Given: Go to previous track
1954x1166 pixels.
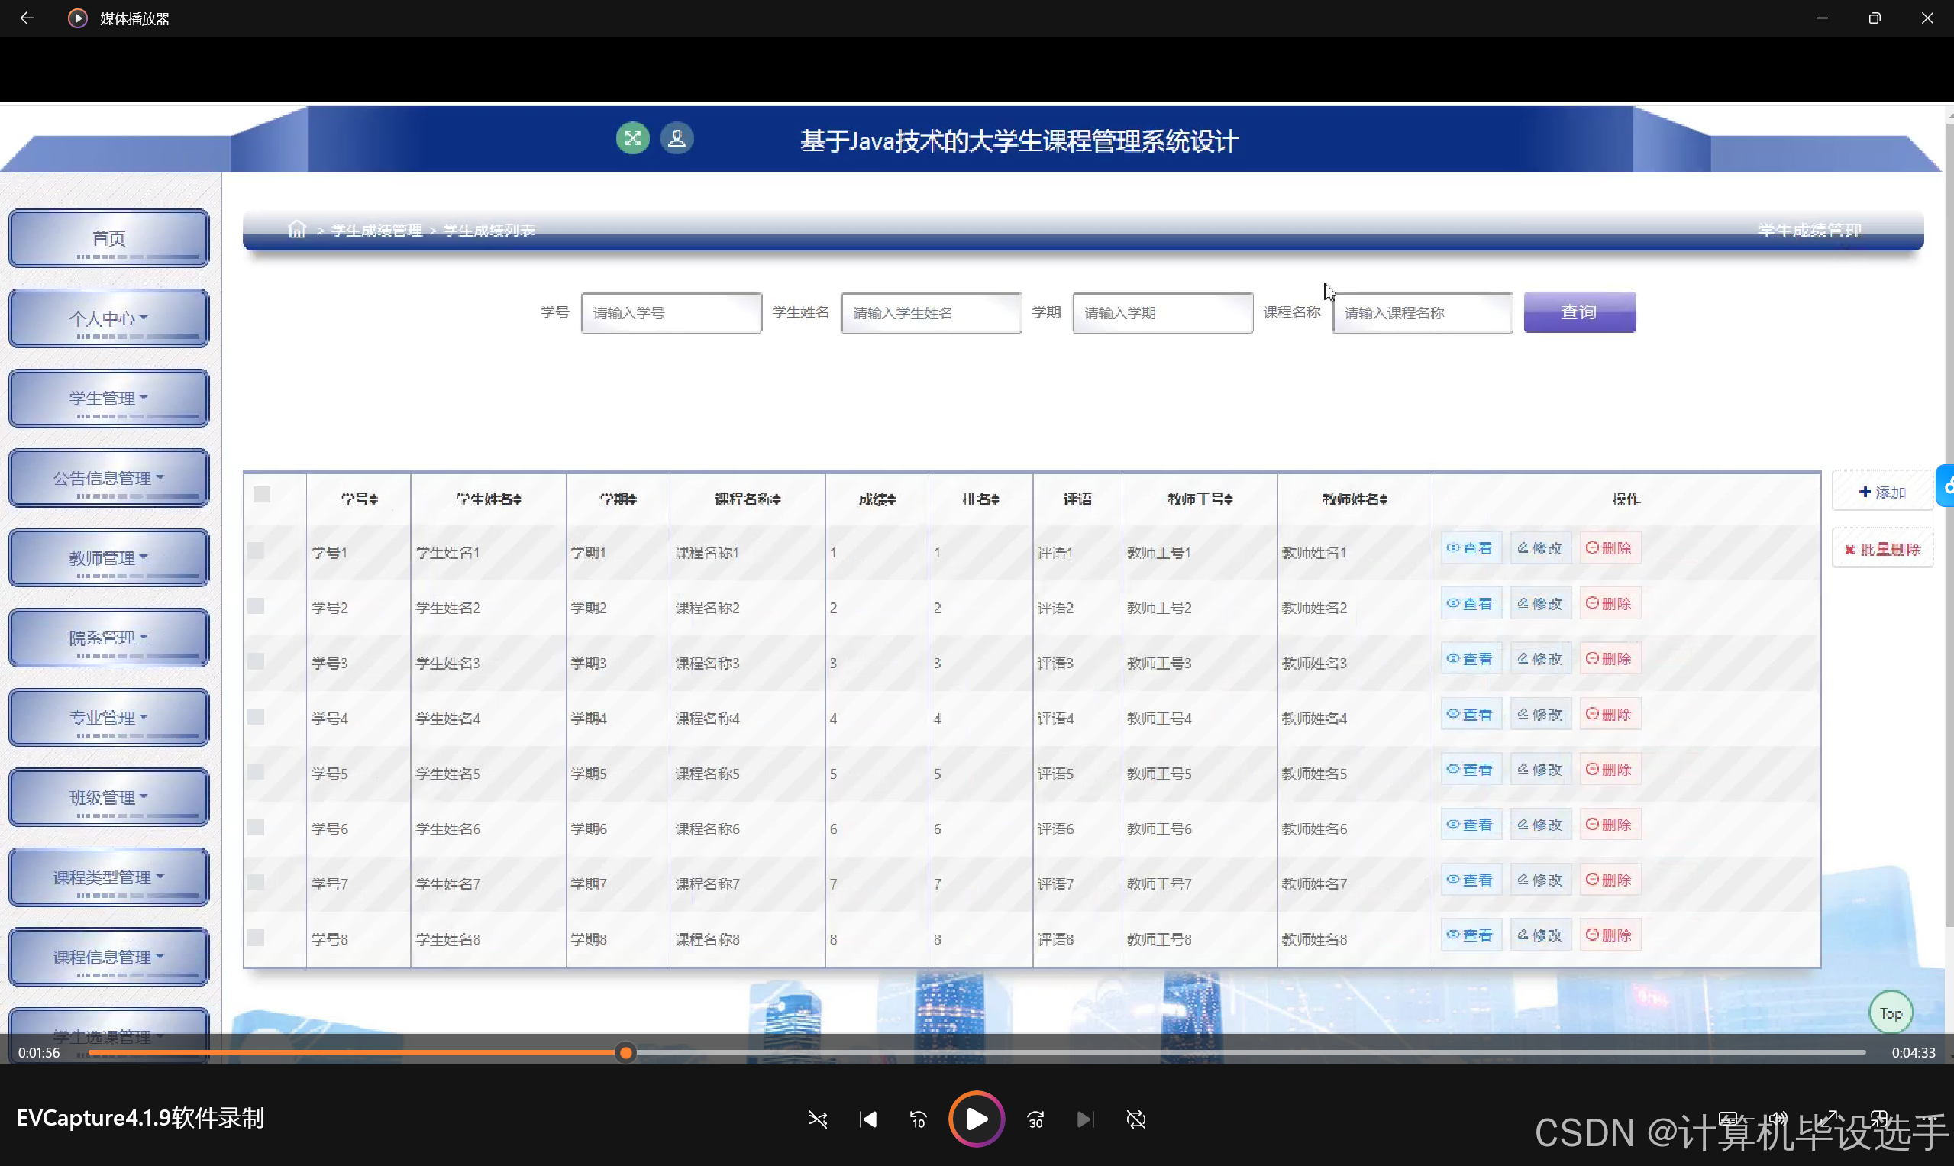Looking at the screenshot, I should point(868,1119).
